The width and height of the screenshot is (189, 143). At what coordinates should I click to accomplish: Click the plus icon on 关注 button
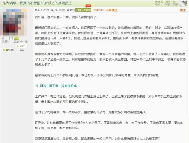pos(18,46)
